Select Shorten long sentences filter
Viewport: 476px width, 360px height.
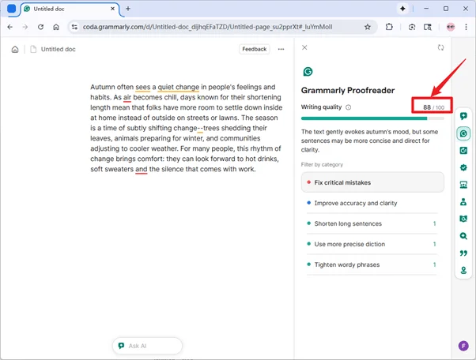(x=372, y=223)
